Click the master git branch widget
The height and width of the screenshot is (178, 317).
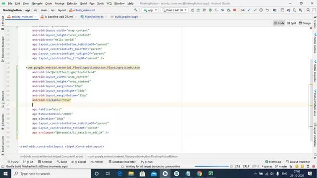pos(281,167)
